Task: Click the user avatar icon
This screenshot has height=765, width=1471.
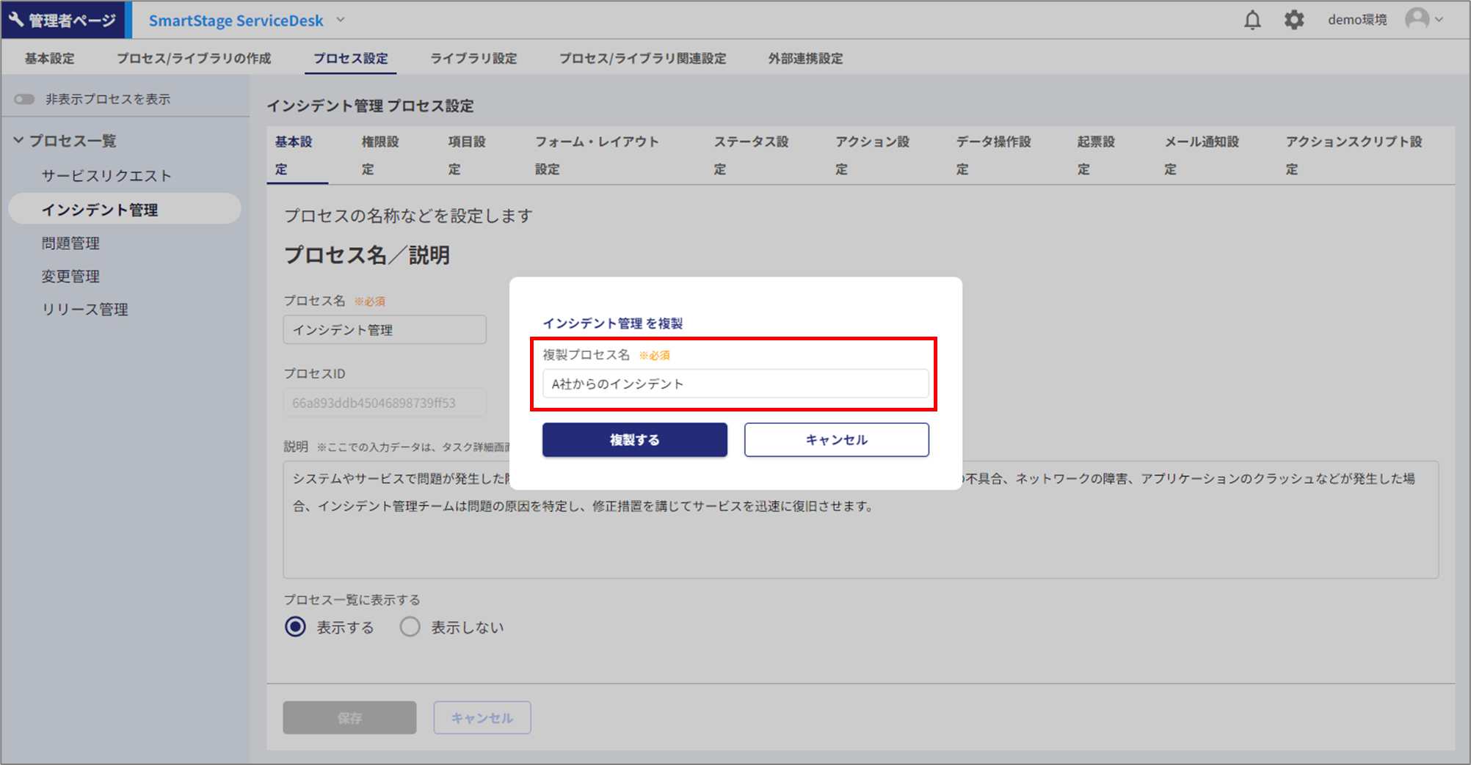Action: pos(1417,19)
